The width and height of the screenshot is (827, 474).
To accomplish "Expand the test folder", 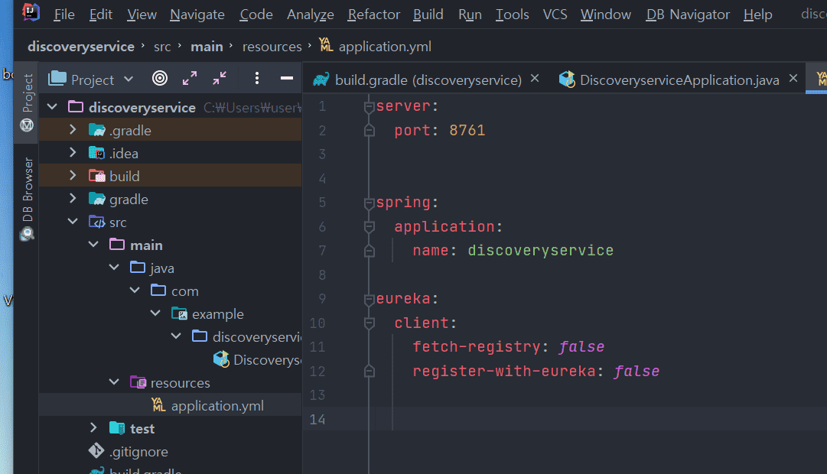I will click(93, 428).
